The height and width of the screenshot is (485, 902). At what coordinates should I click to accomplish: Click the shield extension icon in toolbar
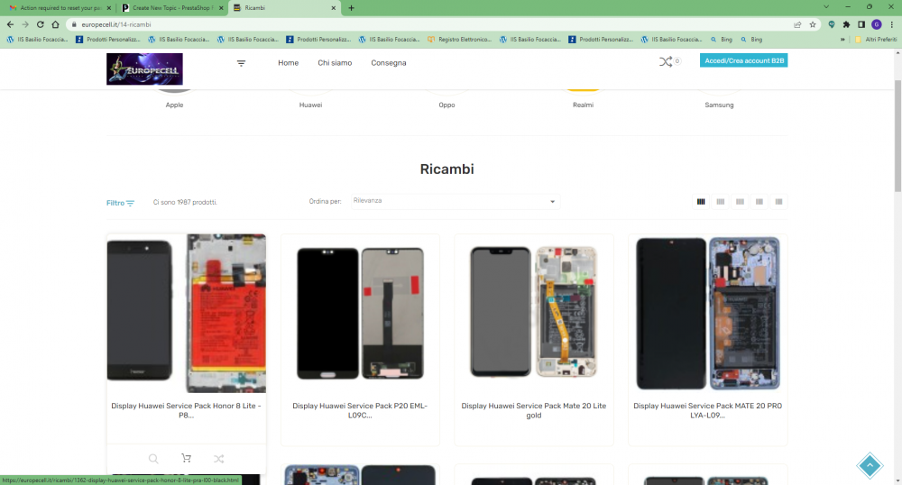[x=832, y=24]
